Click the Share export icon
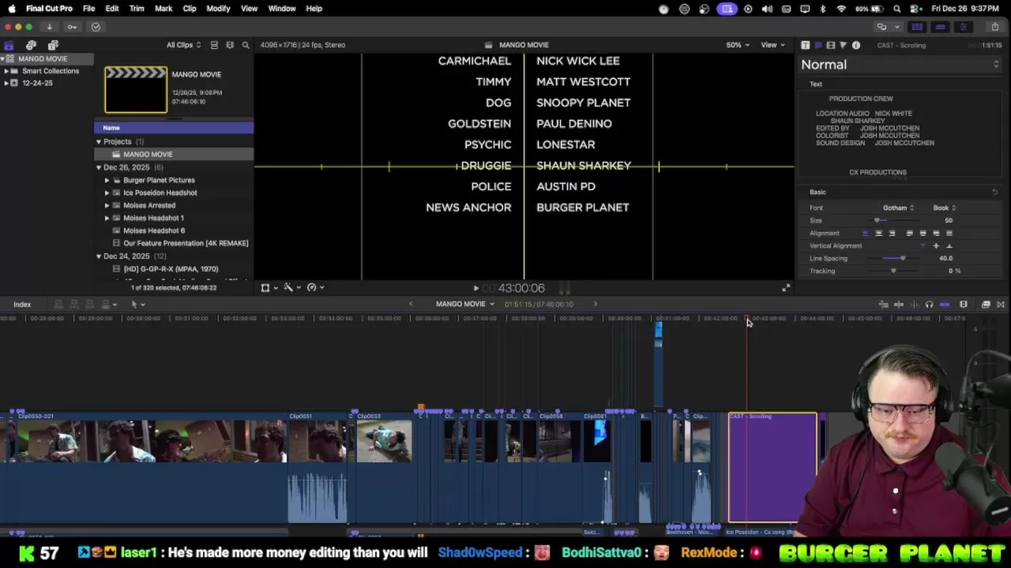Image resolution: width=1011 pixels, height=568 pixels. pyautogui.click(x=994, y=27)
